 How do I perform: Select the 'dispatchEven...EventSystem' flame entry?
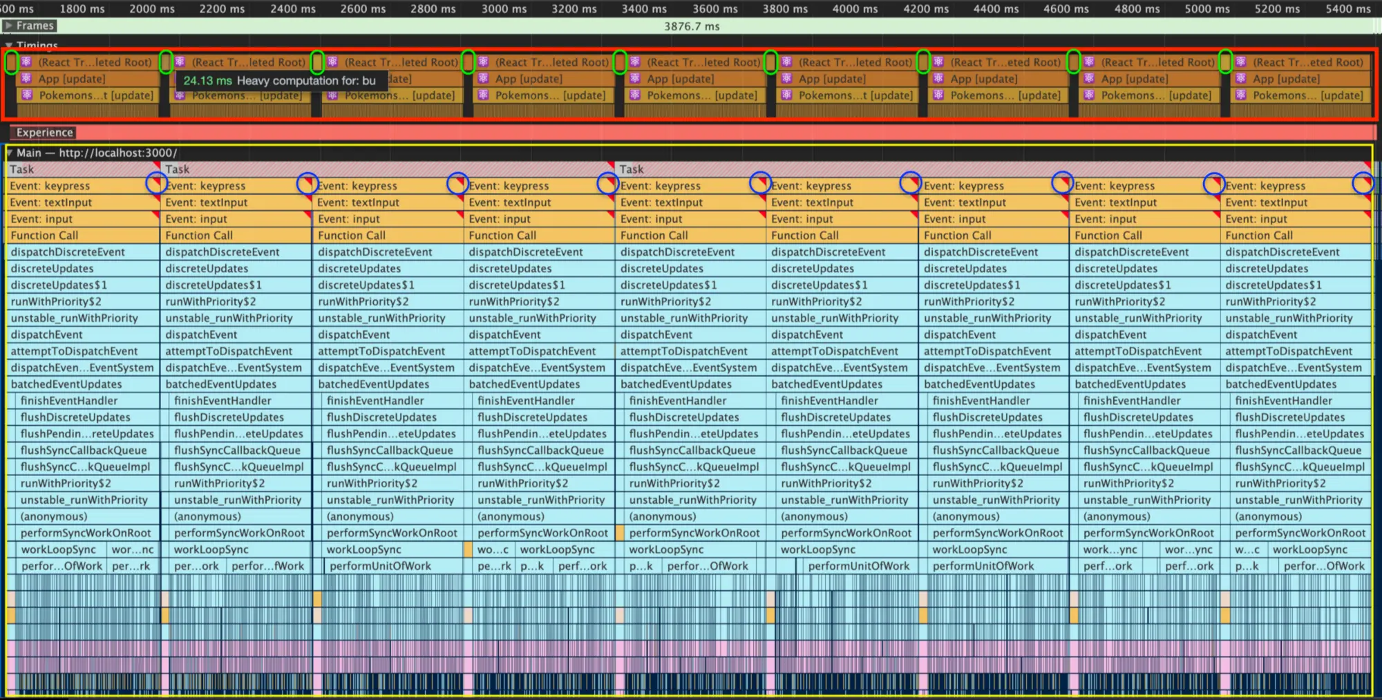pyautogui.click(x=83, y=368)
